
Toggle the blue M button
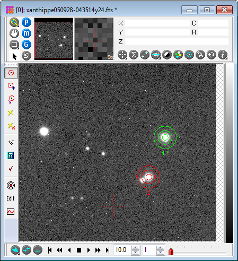[x=27, y=33]
